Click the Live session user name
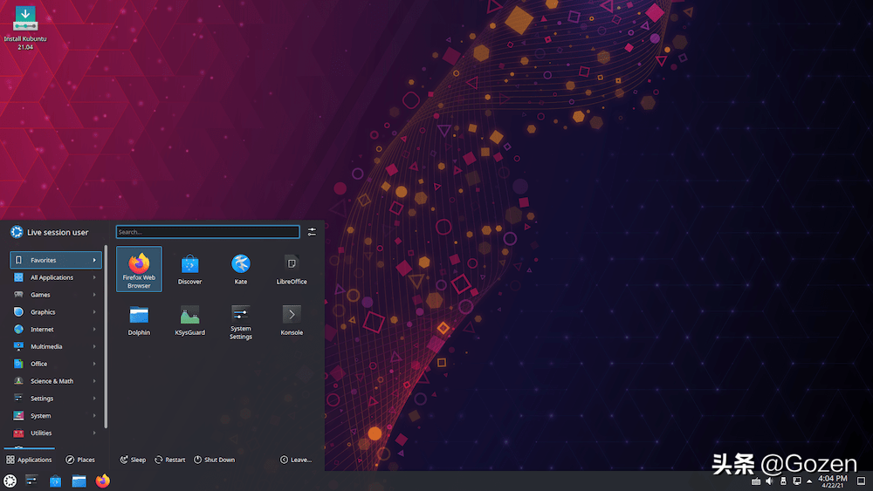Screen dimensions: 873x491 pos(58,233)
